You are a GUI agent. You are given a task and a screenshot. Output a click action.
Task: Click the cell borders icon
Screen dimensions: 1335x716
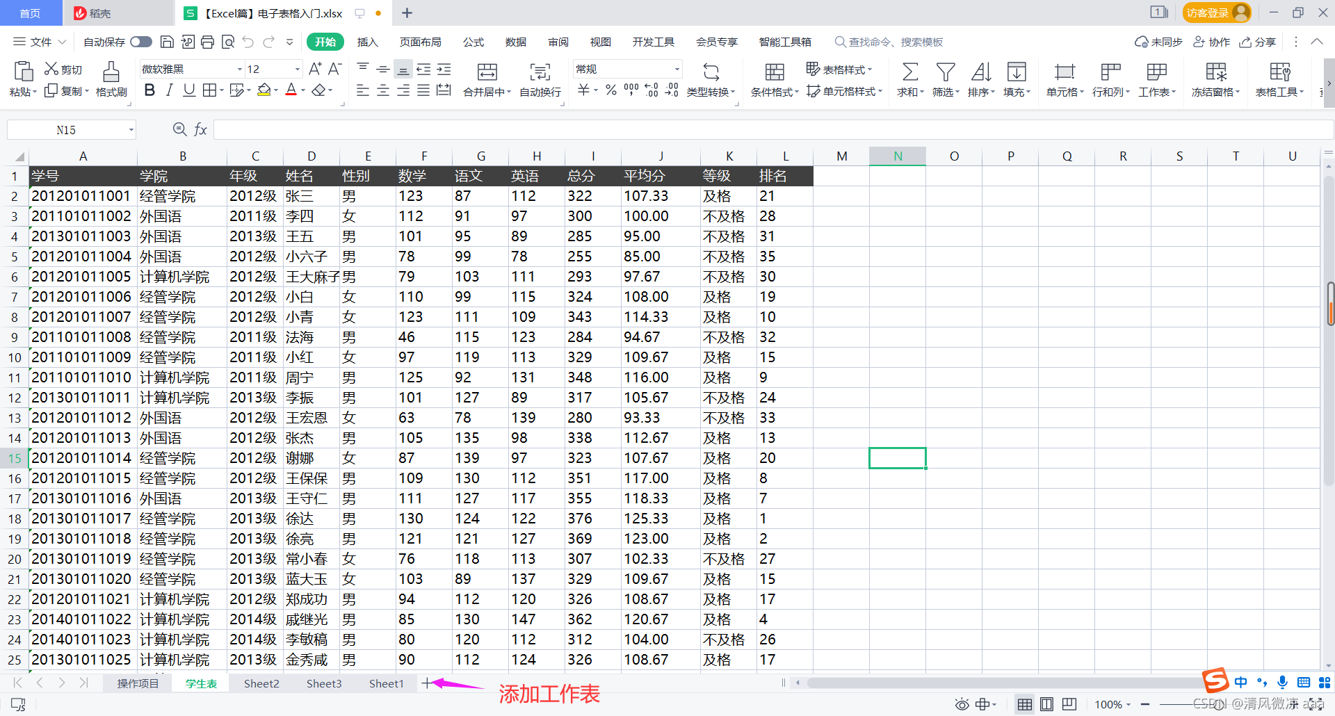(209, 90)
